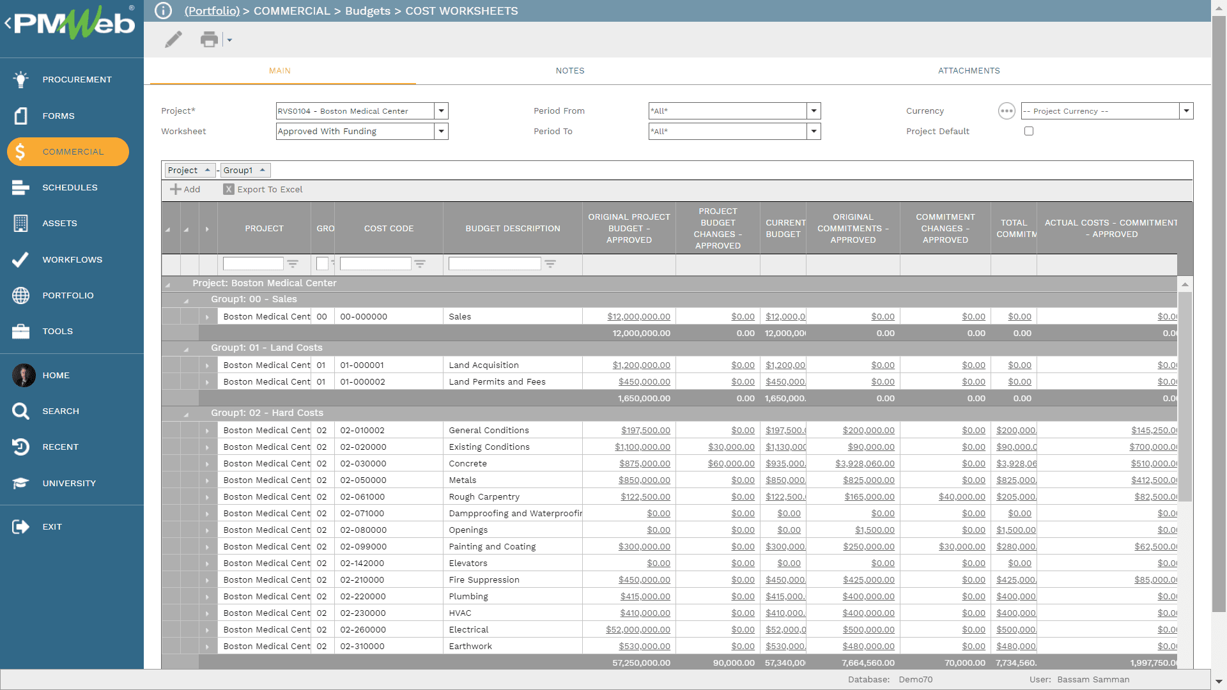Click the Home user avatar
1227x690 pixels.
pyautogui.click(x=24, y=375)
